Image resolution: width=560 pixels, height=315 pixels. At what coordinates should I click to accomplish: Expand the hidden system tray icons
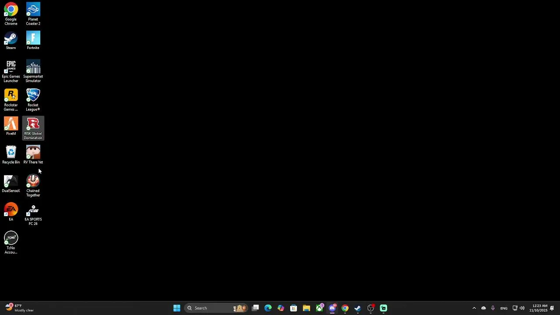pos(474,308)
